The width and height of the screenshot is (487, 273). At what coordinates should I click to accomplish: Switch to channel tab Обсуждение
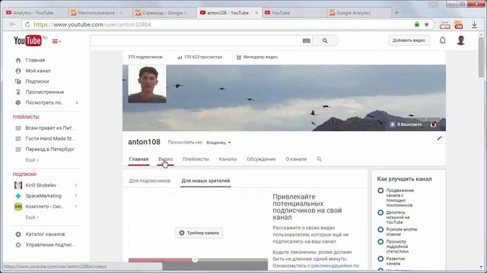261,159
